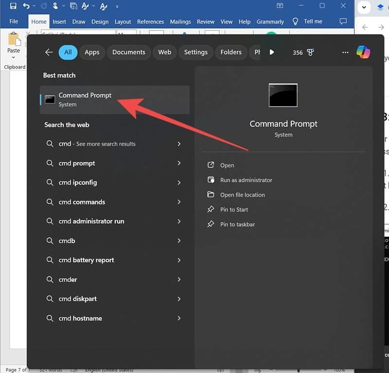
Task: Open the View ribbon tab
Action: 227,22
